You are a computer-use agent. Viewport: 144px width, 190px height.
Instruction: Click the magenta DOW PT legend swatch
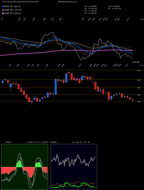pyautogui.click(x=3, y=13)
